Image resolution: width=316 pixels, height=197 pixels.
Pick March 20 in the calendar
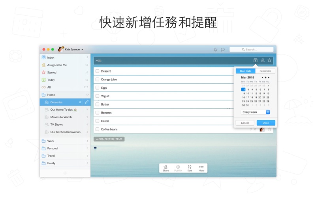pyautogui.click(x=260, y=97)
